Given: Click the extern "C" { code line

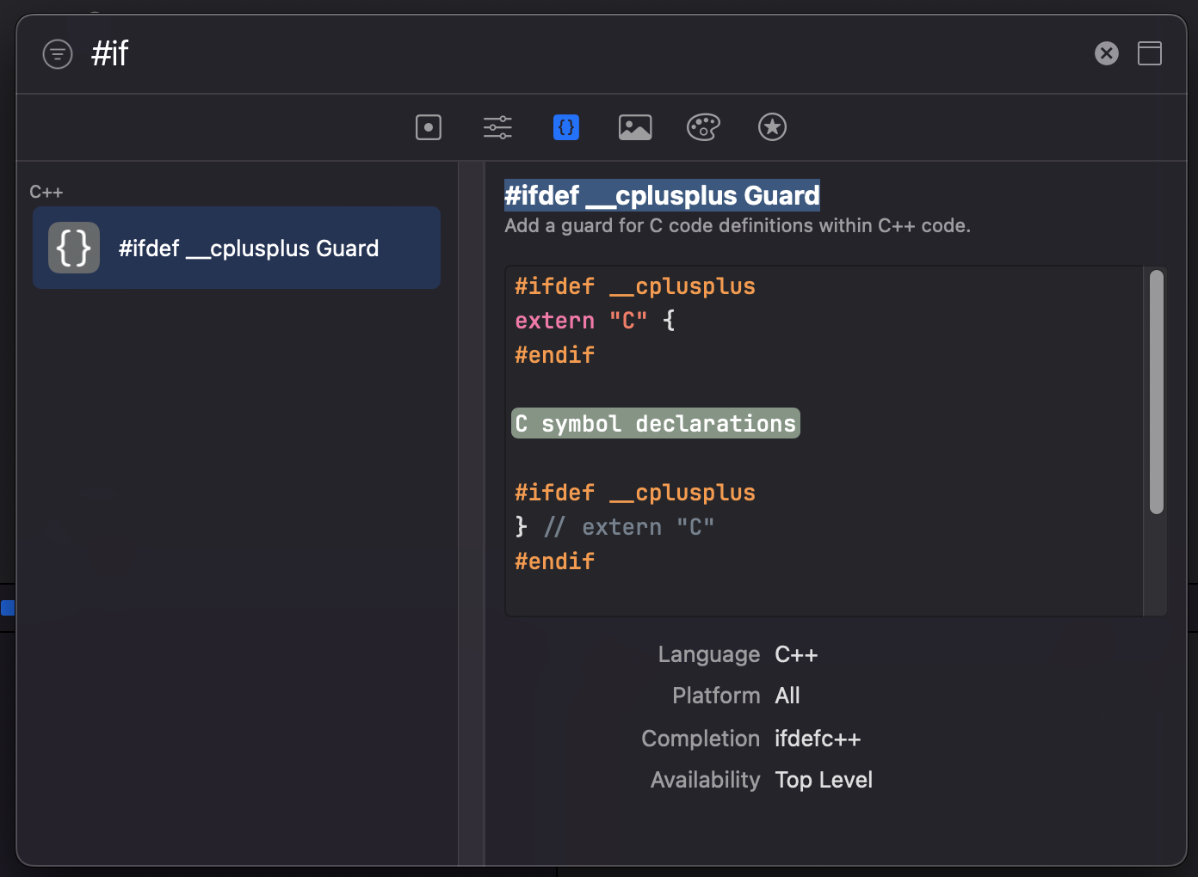Looking at the screenshot, I should (x=595, y=321).
